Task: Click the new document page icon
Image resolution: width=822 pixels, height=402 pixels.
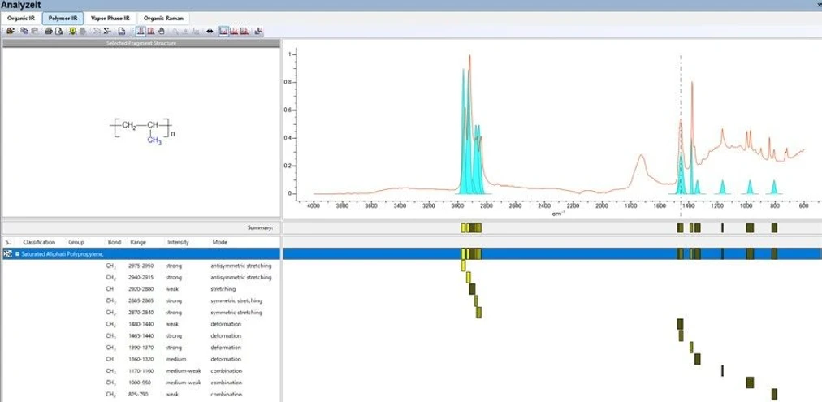Action: click(121, 31)
